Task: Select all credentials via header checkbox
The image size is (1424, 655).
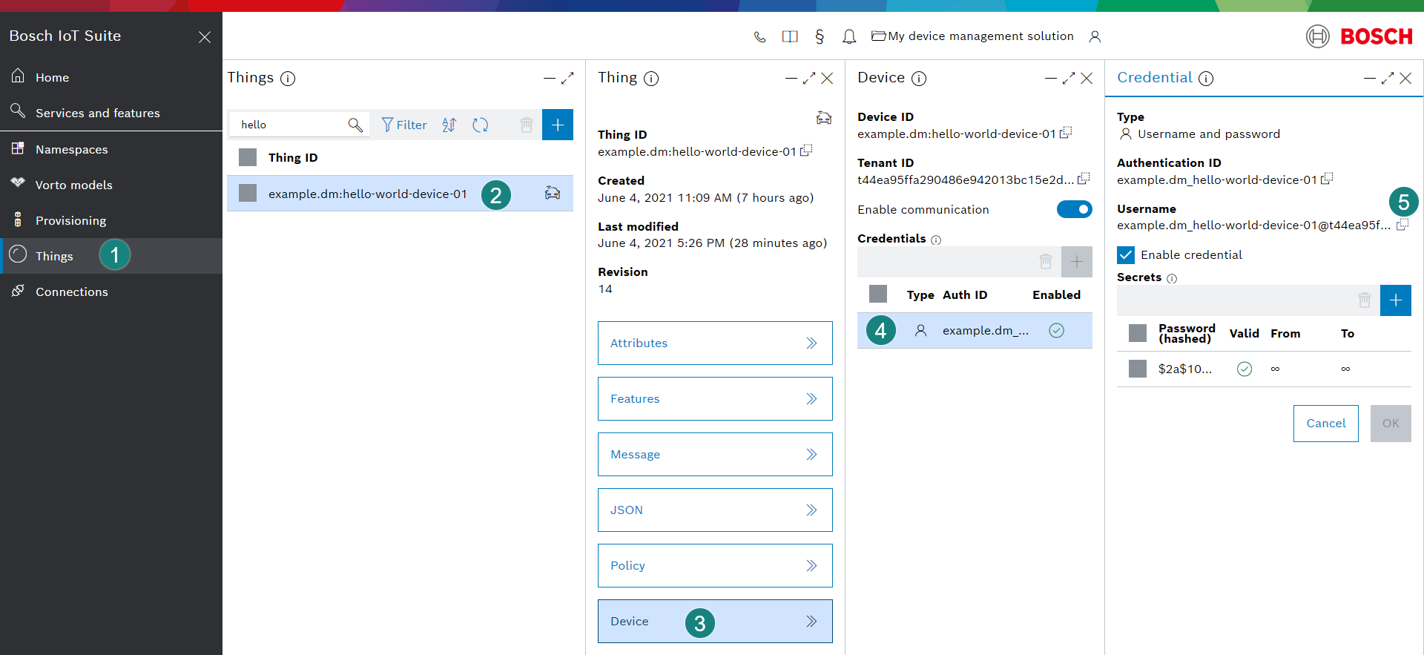Action: coord(878,294)
